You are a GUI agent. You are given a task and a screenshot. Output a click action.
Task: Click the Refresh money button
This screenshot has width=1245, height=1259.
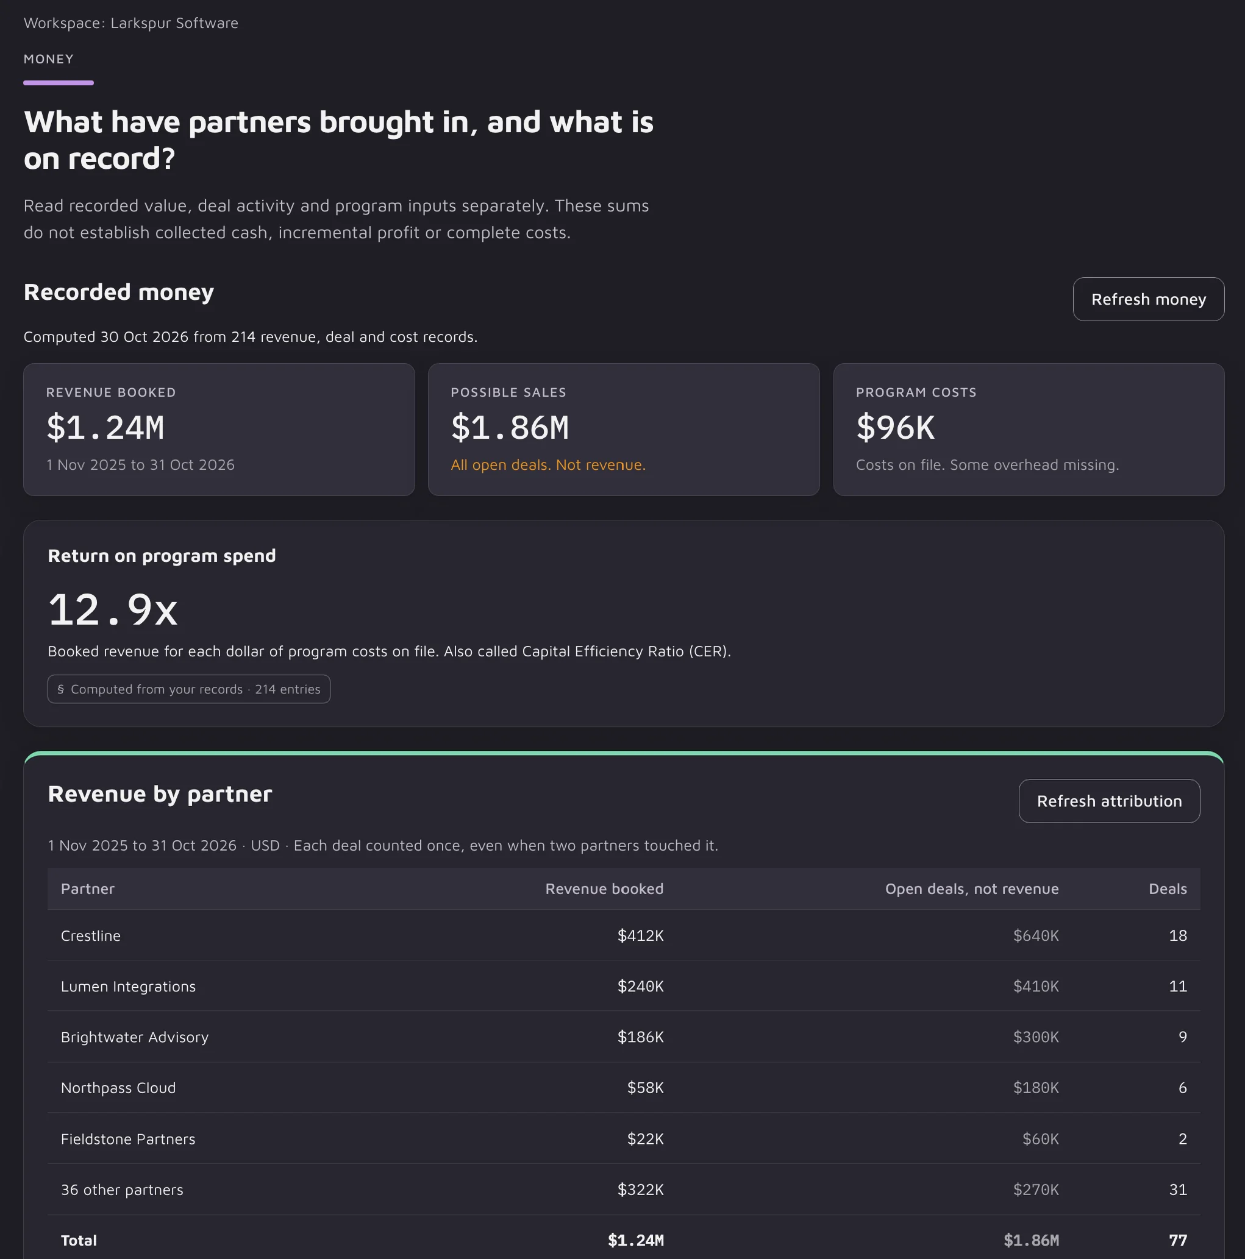[1149, 299]
